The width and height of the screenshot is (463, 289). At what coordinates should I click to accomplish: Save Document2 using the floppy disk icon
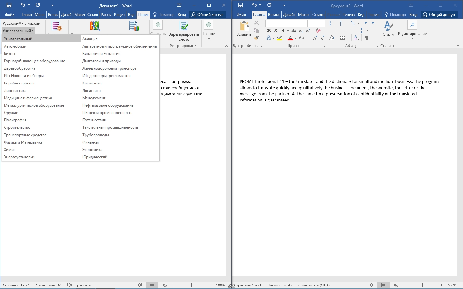point(240,5)
